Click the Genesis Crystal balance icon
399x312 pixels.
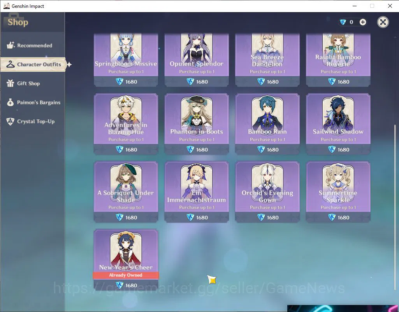343,22
